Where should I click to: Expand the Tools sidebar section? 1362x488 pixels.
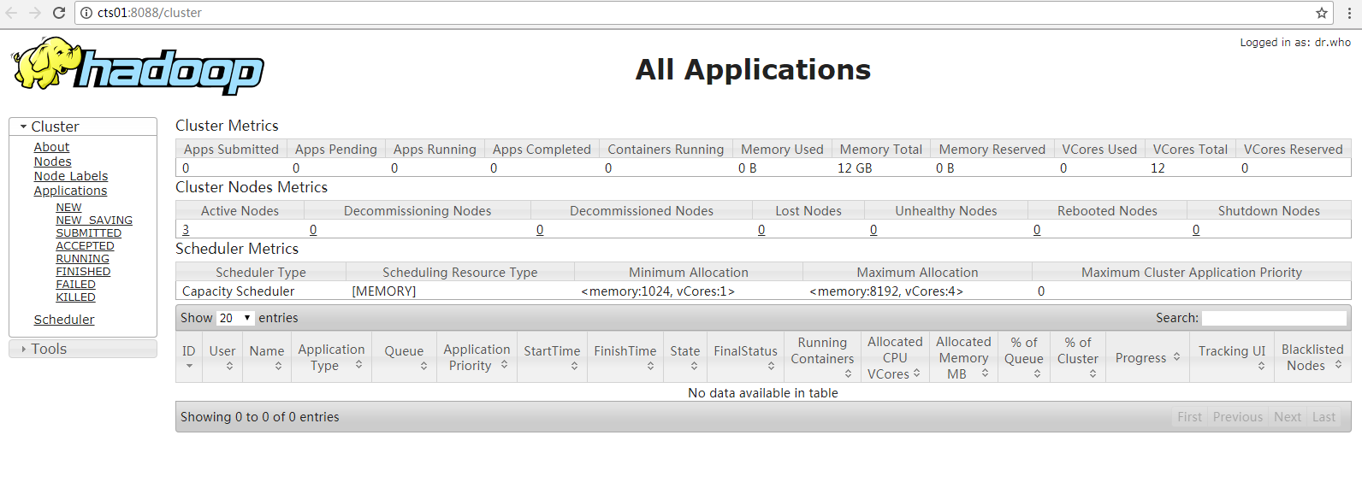(x=83, y=349)
